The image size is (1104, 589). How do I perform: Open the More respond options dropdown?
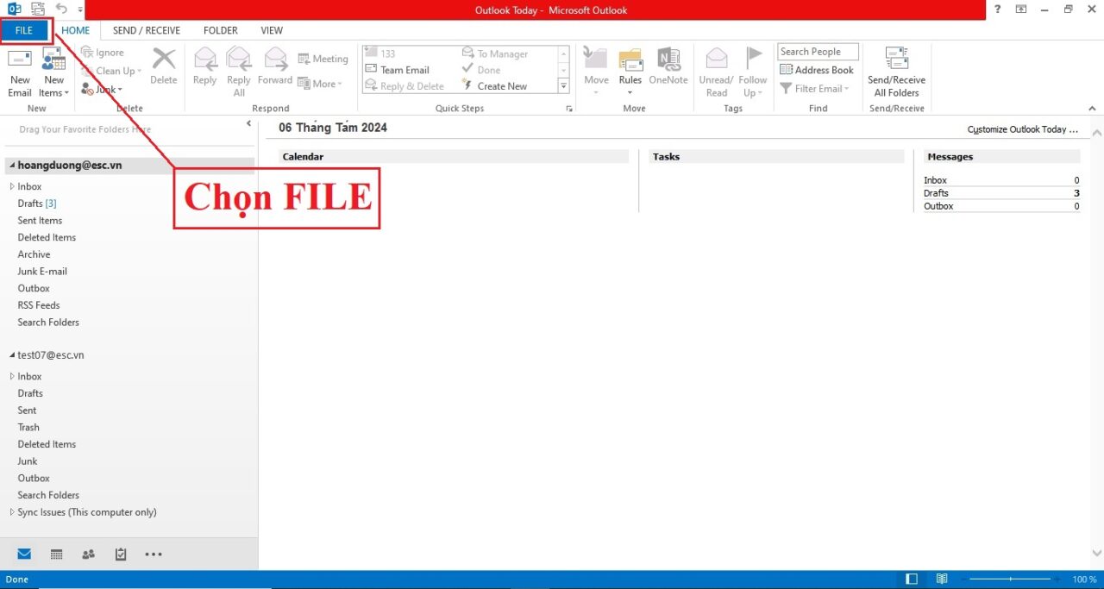320,84
